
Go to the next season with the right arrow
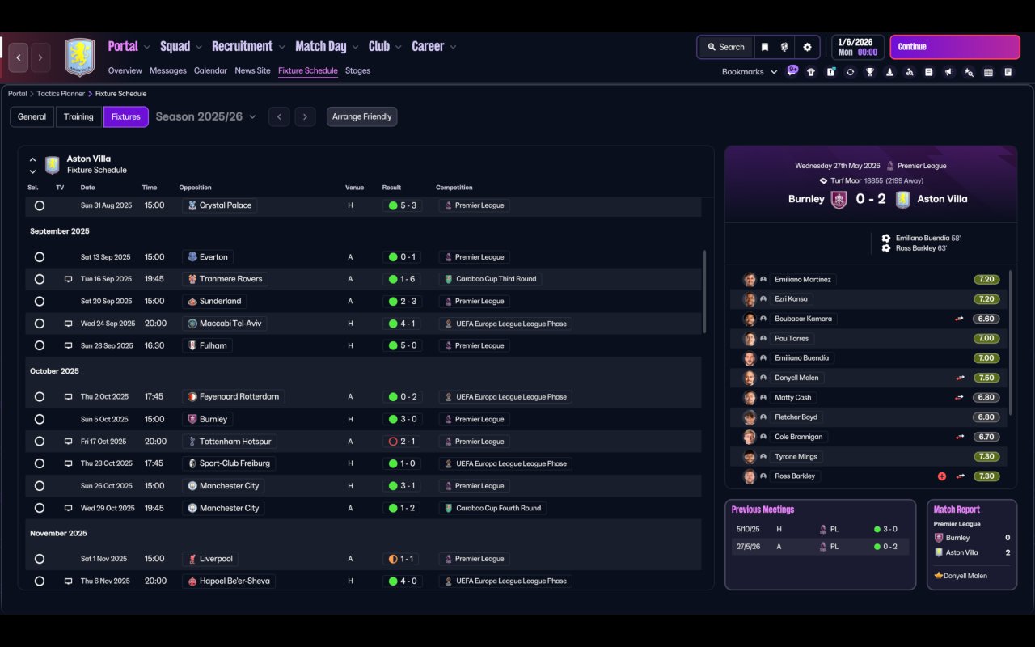coord(305,116)
